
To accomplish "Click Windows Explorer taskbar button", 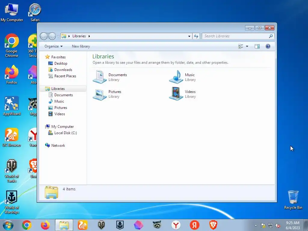I will [64, 225].
